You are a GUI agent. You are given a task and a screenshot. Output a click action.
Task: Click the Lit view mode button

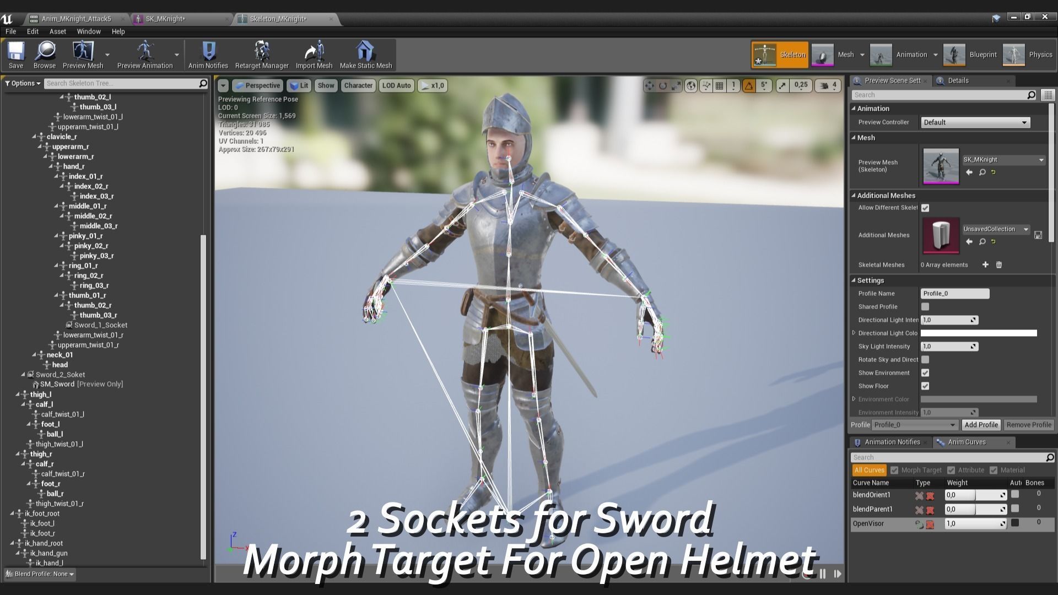tap(299, 85)
